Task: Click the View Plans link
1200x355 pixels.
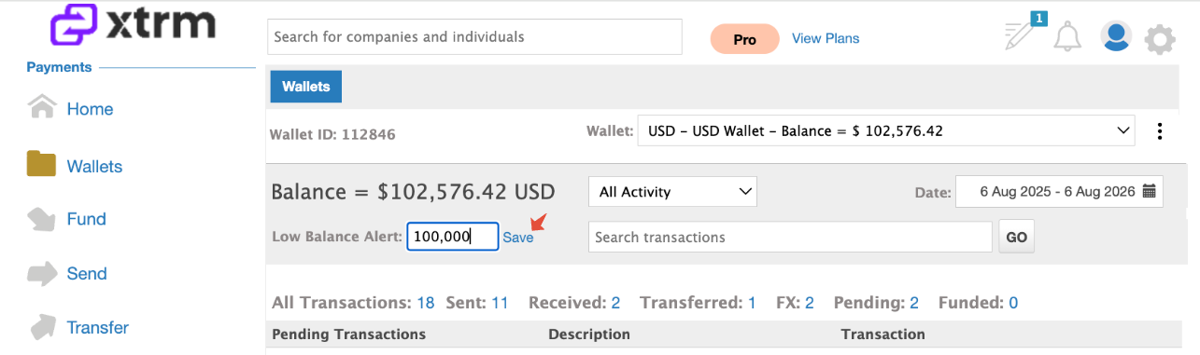Action: [826, 38]
